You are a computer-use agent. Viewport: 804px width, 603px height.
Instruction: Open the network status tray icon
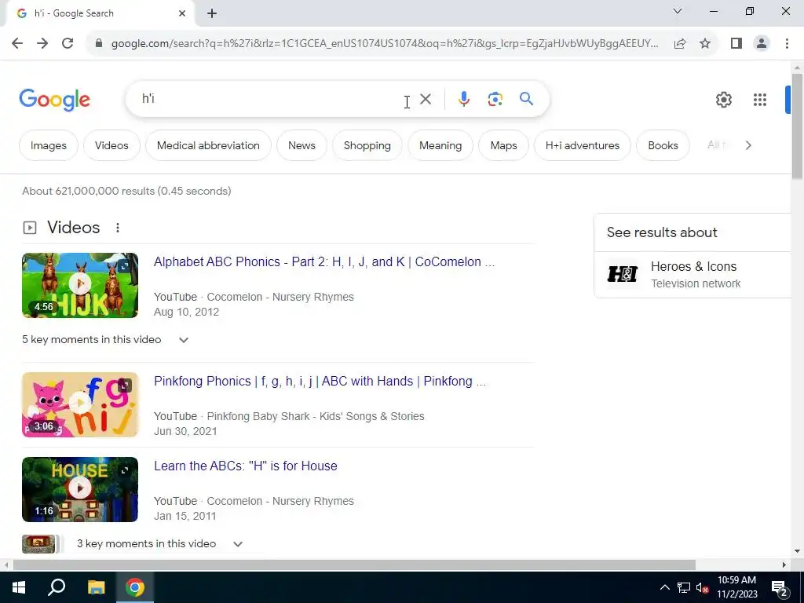point(684,587)
